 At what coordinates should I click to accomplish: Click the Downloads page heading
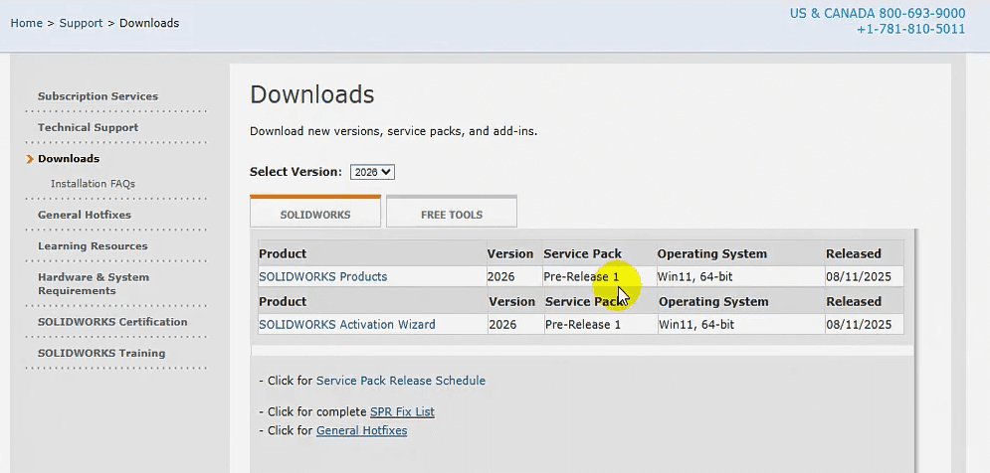311,94
